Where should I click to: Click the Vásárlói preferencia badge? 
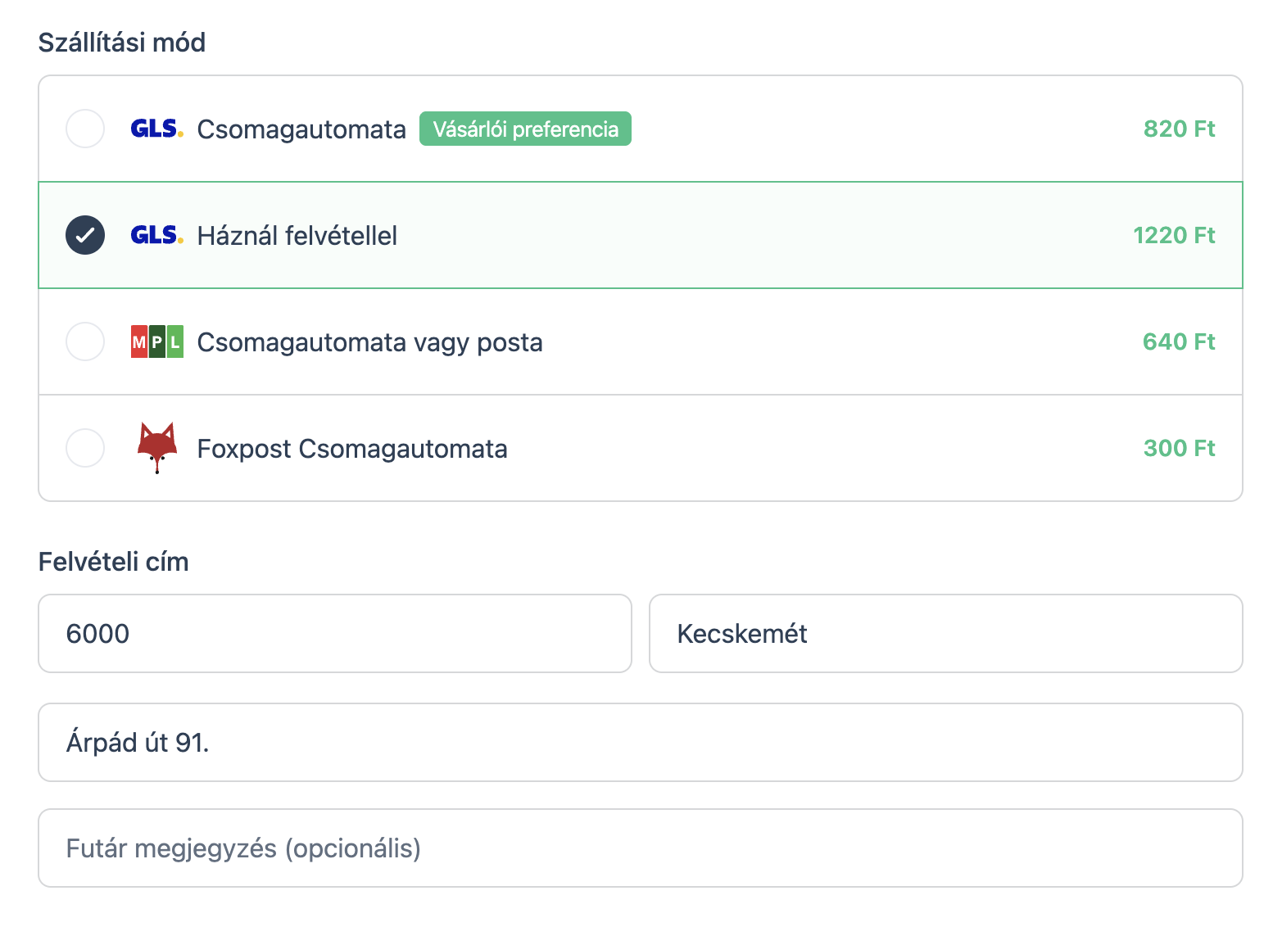pos(525,129)
